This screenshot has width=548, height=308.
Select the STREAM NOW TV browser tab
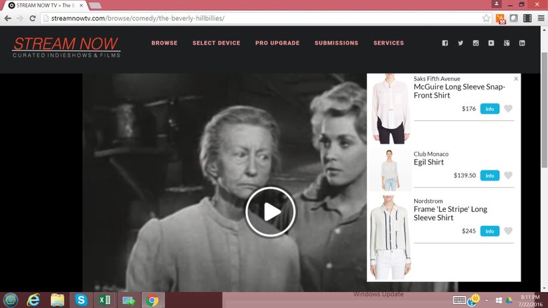click(x=45, y=5)
